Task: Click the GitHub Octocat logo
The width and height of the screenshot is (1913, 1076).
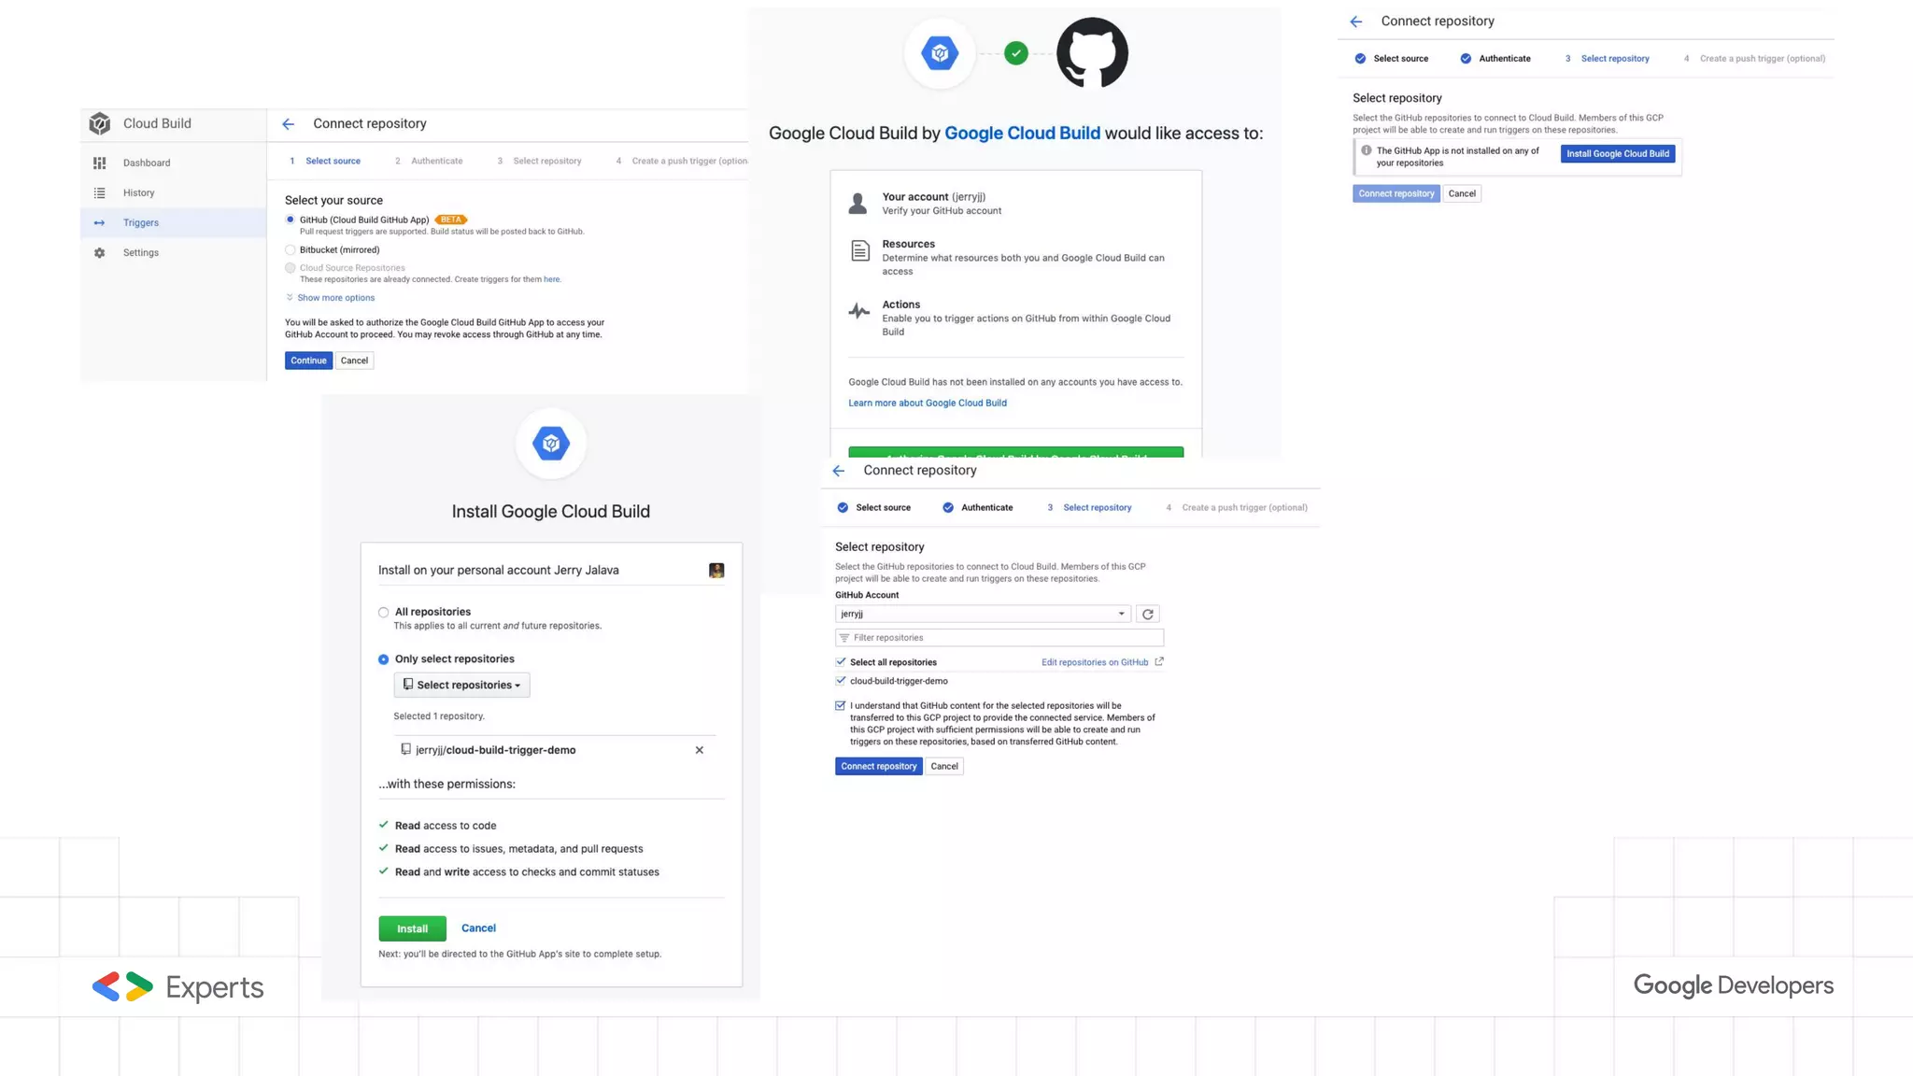Action: pos(1092,53)
